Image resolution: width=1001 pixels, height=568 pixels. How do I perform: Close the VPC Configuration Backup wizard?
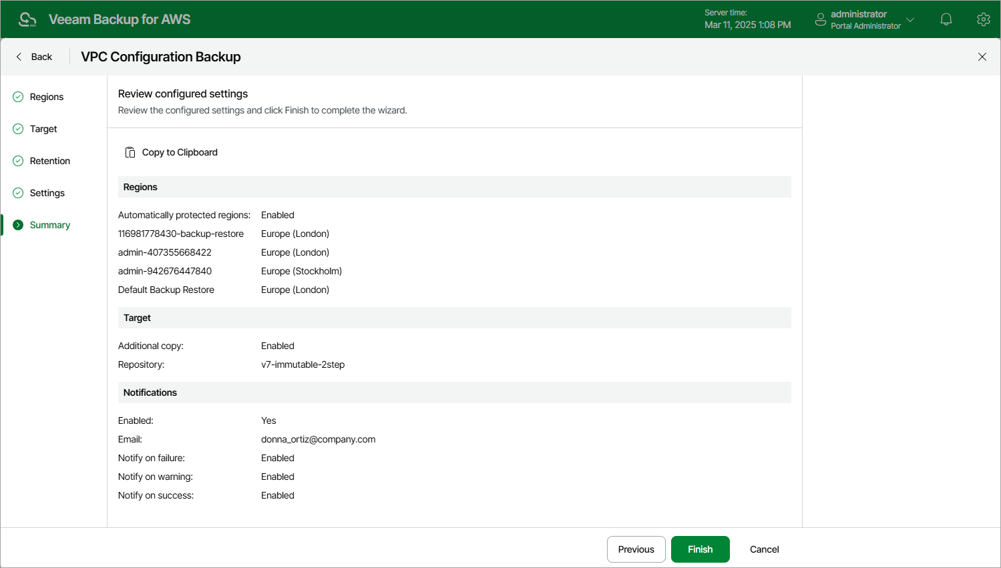click(982, 57)
